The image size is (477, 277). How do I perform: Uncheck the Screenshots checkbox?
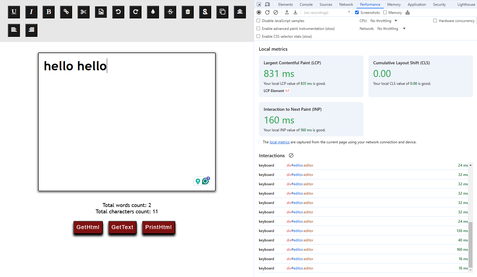tap(357, 12)
